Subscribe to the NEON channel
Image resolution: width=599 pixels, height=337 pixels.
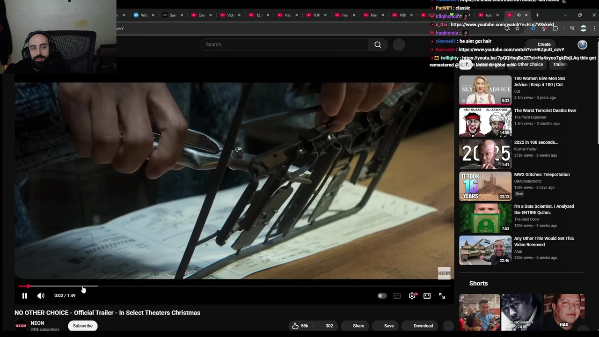point(83,326)
